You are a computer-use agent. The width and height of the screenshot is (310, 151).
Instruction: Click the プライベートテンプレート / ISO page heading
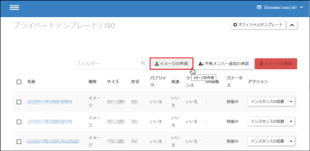coord(64,25)
